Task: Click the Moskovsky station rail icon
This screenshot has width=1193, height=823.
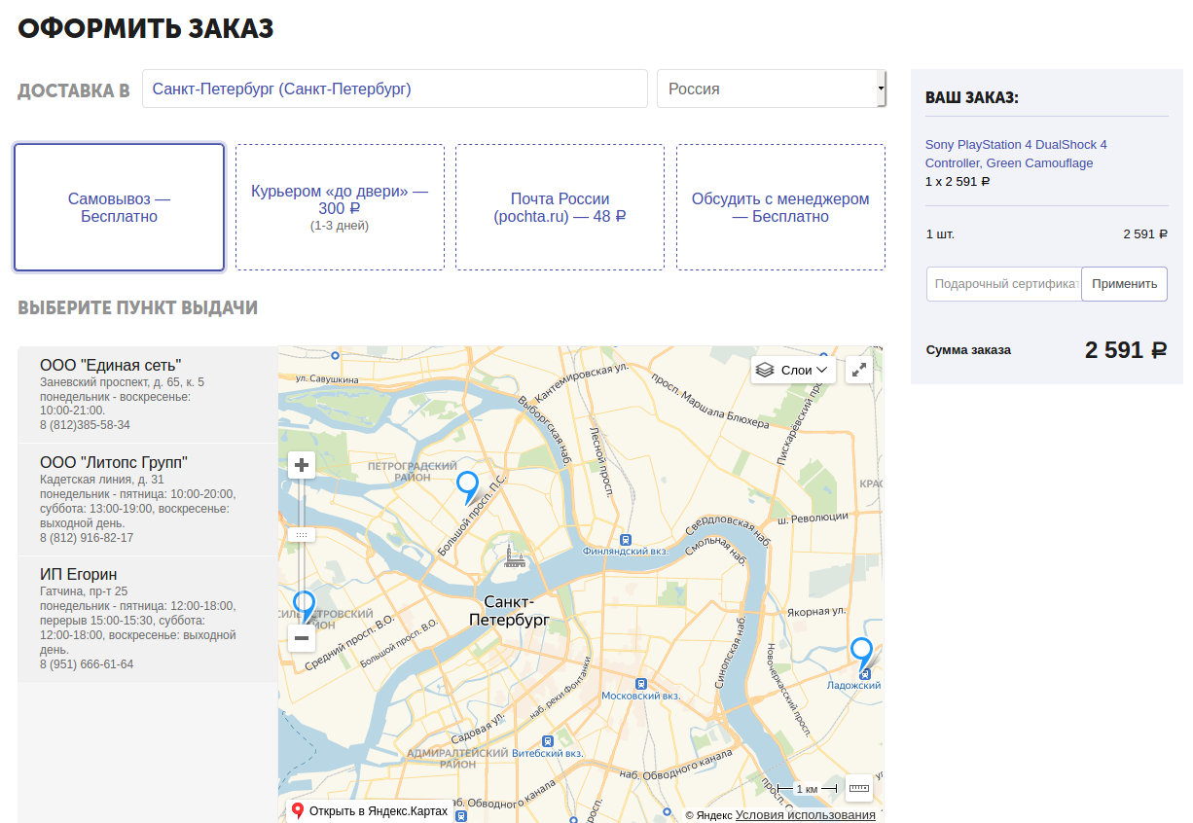Action: [640, 684]
